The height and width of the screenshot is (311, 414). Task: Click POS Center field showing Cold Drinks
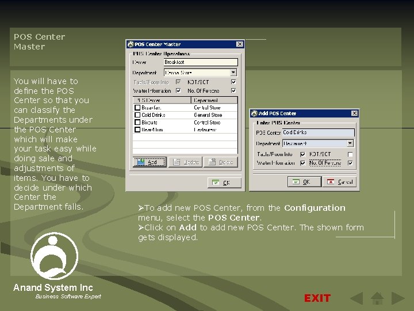click(x=319, y=132)
